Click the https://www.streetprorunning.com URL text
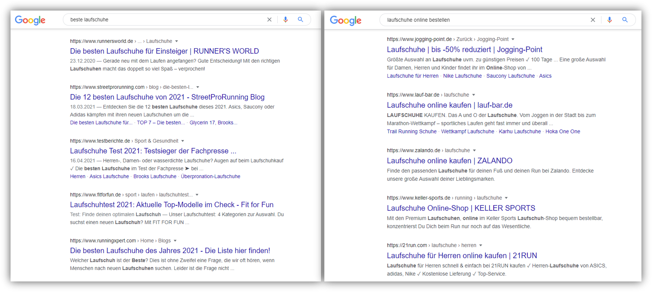The height and width of the screenshot is (292, 652). pos(107,87)
